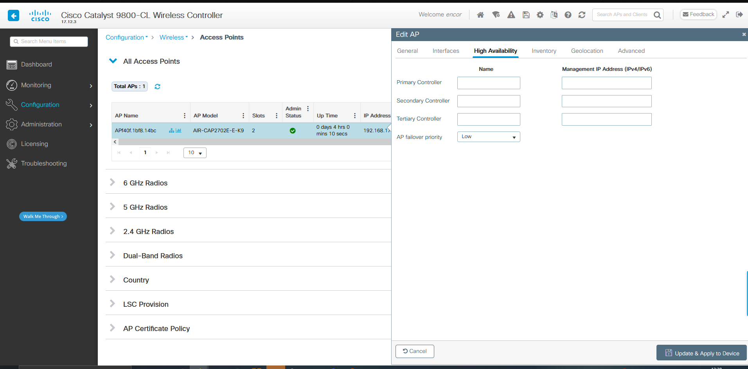Image resolution: width=748 pixels, height=369 pixels.
Task: Open Admin Status column options menu
Action: (x=308, y=109)
